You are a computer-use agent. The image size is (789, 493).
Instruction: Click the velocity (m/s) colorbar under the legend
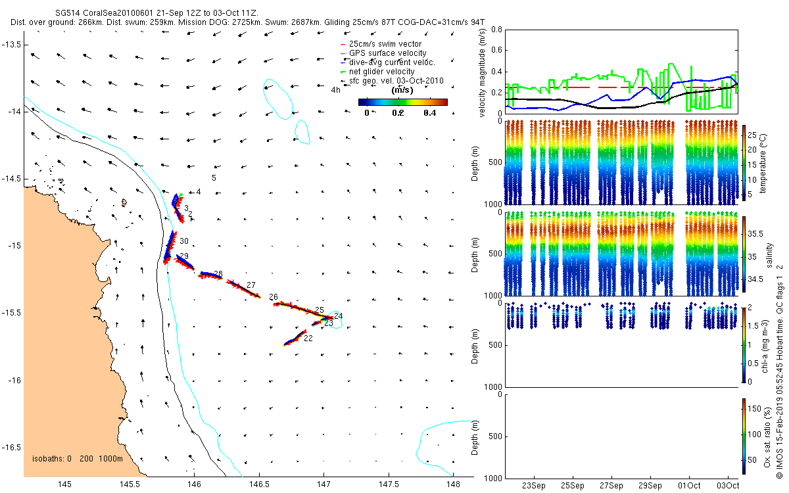pyautogui.click(x=402, y=102)
